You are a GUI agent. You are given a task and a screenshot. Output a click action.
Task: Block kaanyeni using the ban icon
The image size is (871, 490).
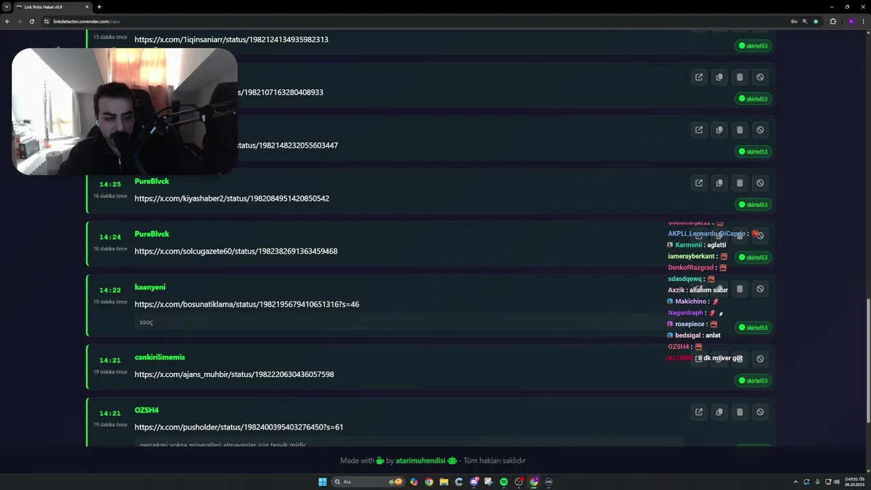point(760,289)
